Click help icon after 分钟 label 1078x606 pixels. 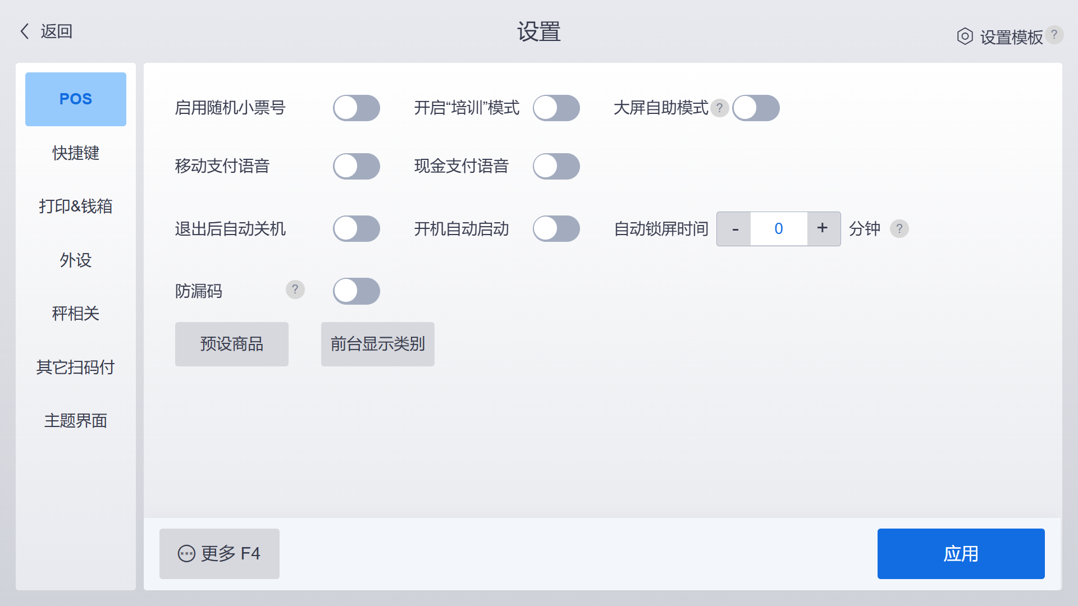coord(899,228)
